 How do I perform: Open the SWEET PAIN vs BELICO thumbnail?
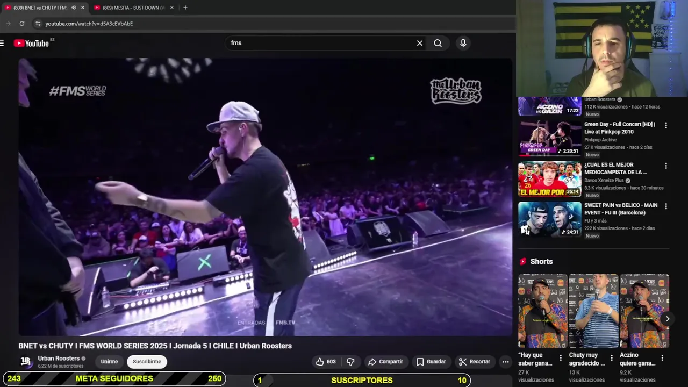pyautogui.click(x=549, y=219)
